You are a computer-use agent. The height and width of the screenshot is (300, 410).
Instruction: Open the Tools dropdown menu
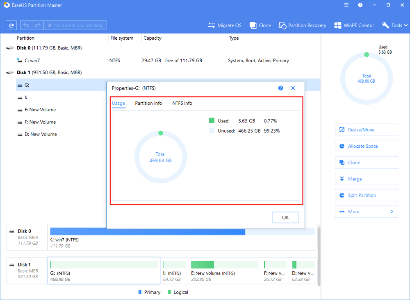(393, 25)
